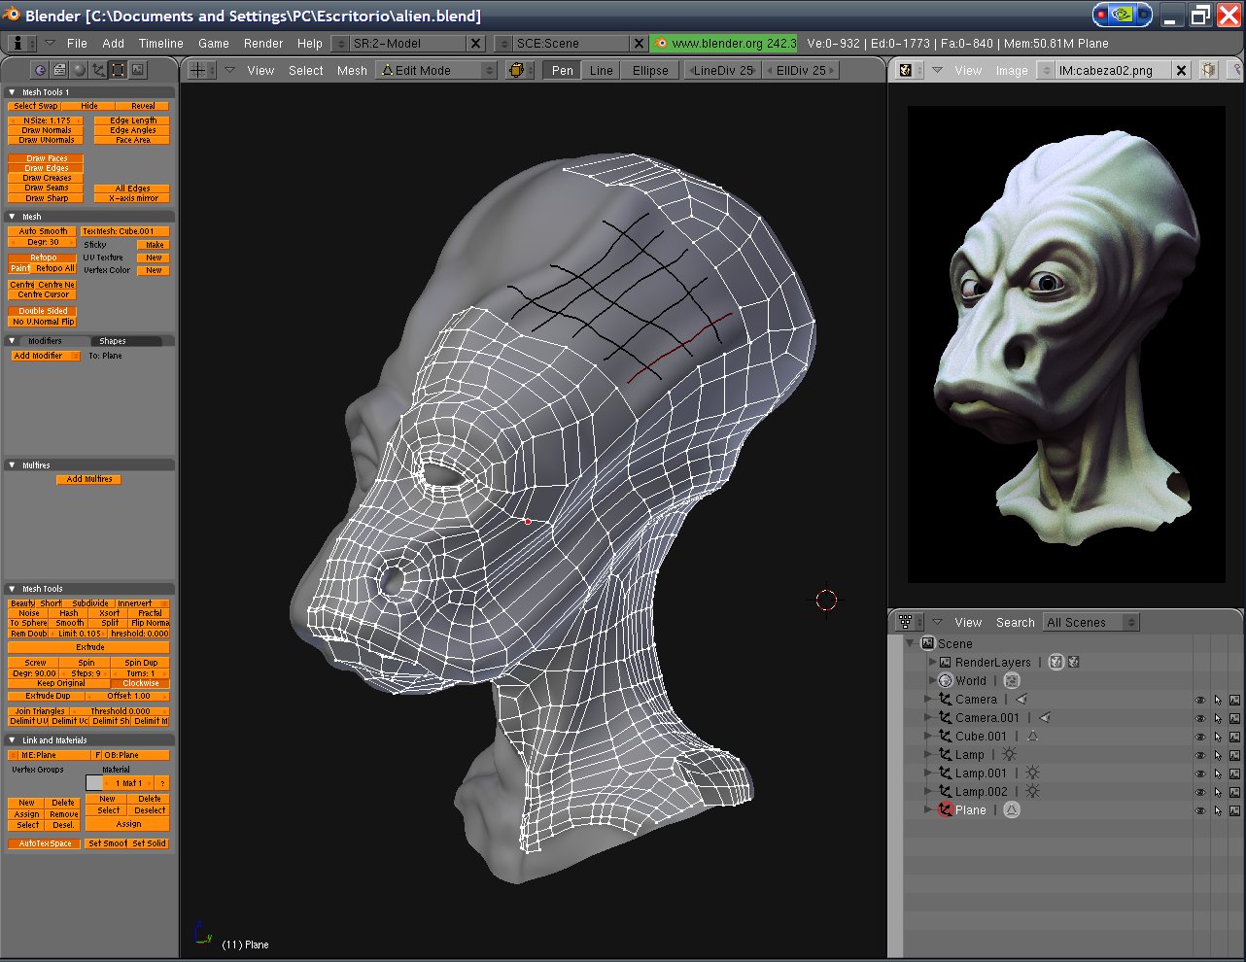This screenshot has height=962, width=1246.
Task: Open the Render menu
Action: coord(263,43)
